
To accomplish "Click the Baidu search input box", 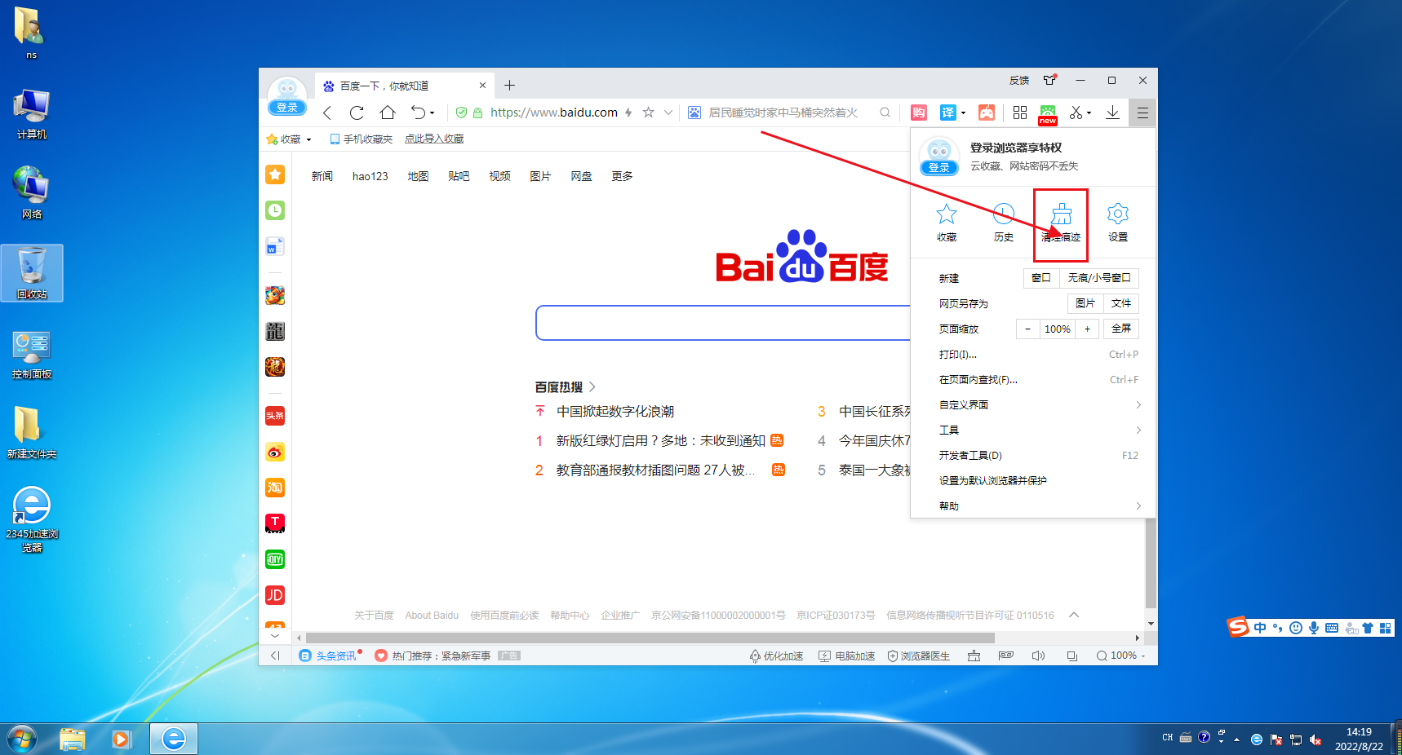I will click(723, 323).
